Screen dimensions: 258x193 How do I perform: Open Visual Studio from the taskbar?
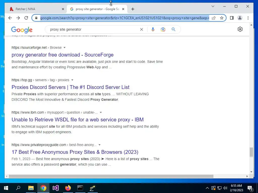pyautogui.click(x=55, y=188)
